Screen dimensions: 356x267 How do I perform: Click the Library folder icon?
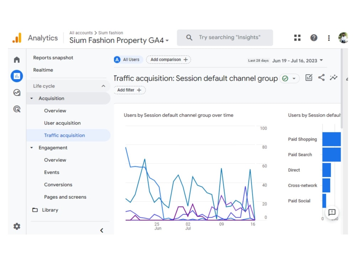pyautogui.click(x=35, y=210)
